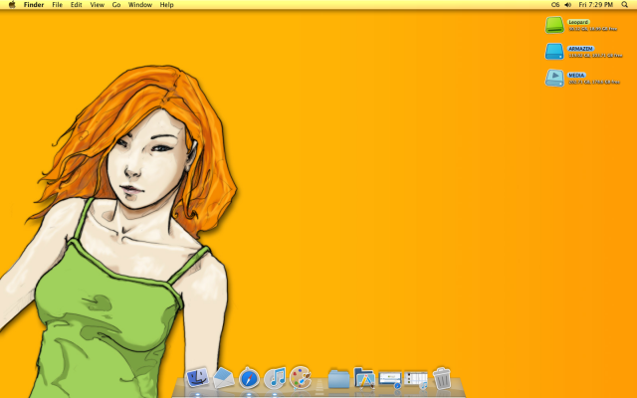Open the Window menu
Viewport: 637px width, 398px height.
[x=140, y=5]
